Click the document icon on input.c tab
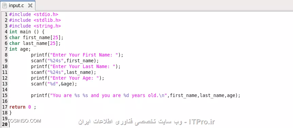The image size is (293, 128). 5,5
